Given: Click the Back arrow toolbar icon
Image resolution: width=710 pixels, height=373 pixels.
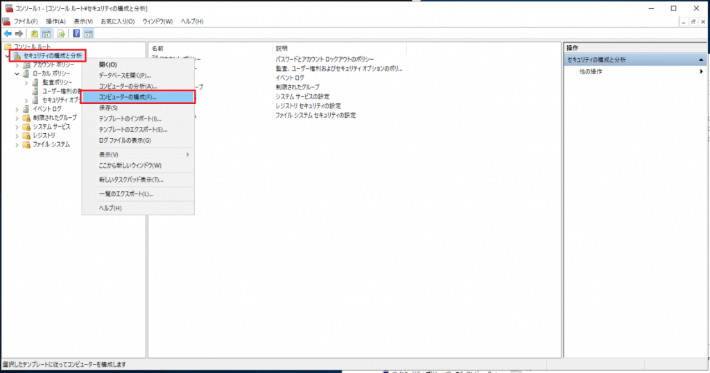Looking at the screenshot, I should click(8, 34).
